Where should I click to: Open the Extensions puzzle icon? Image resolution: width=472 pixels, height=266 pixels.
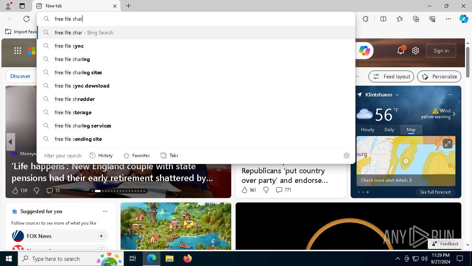coord(365,19)
